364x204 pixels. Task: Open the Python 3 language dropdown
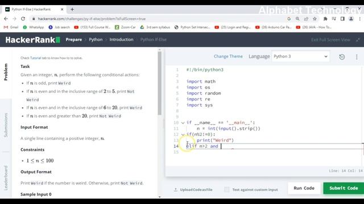pyautogui.click(x=301, y=57)
